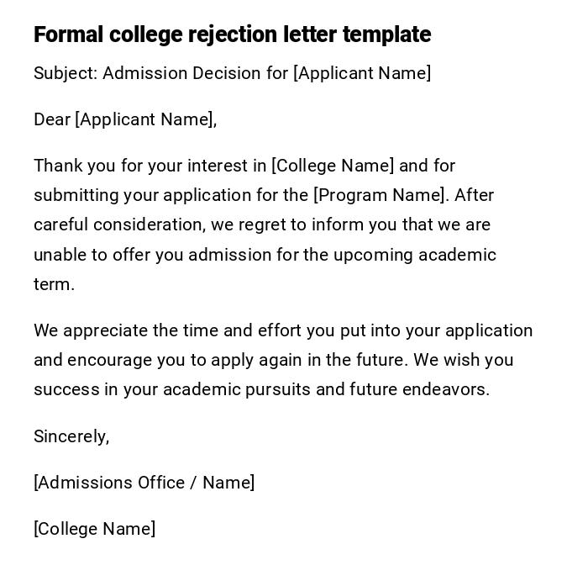Click the last-line [College Name] placeholder
588x581 pixels.
coord(94,529)
